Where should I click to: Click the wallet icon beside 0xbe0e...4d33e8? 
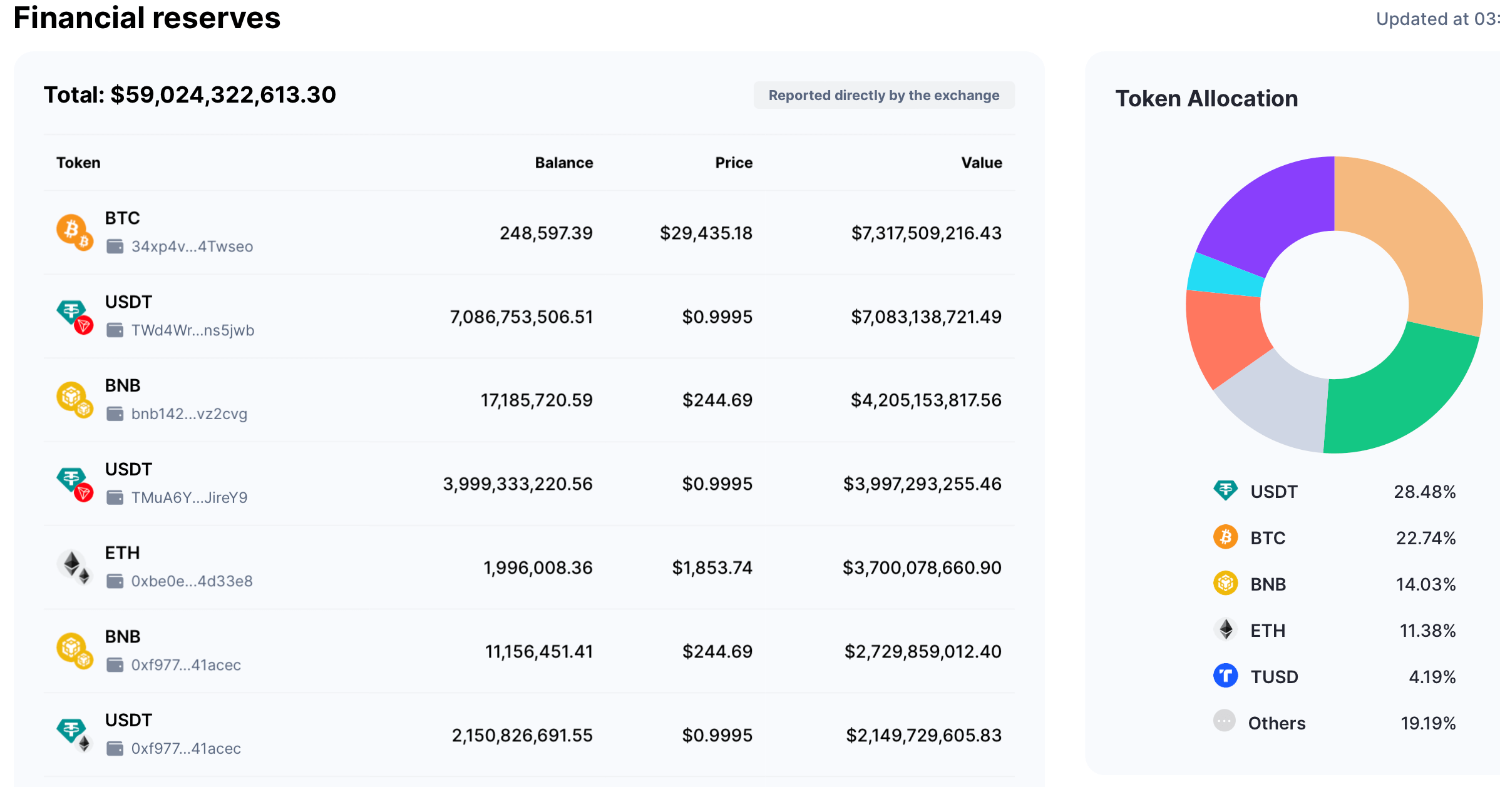(115, 581)
